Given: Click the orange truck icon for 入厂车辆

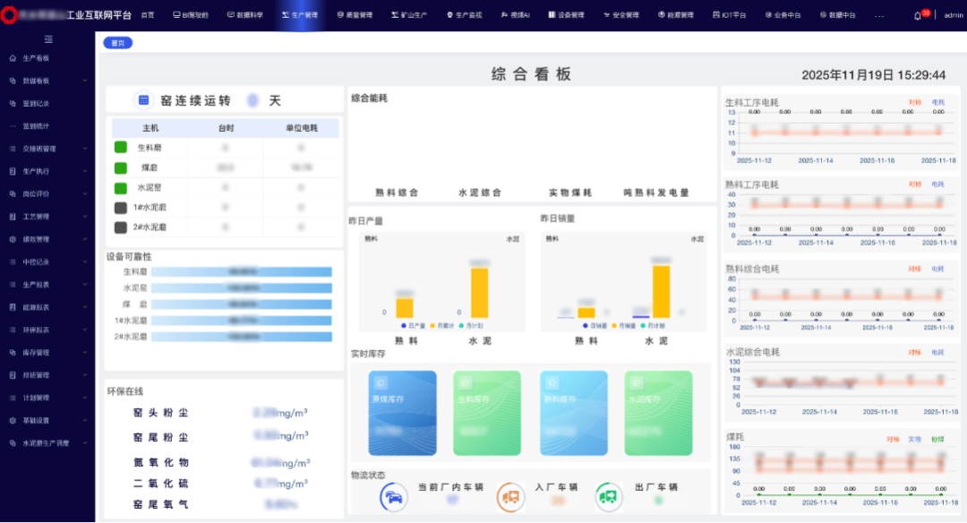Looking at the screenshot, I should (510, 496).
